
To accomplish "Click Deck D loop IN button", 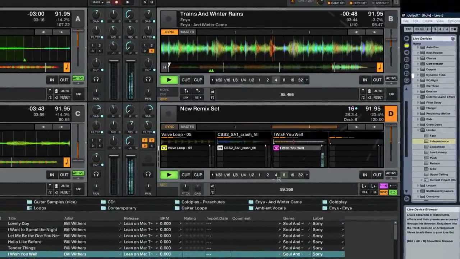I will (x=365, y=175).
